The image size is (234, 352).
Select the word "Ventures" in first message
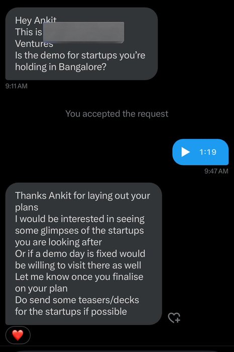click(x=34, y=44)
